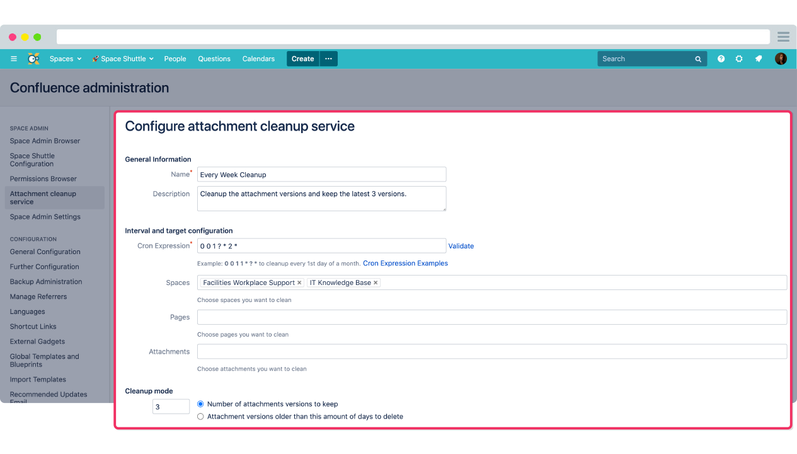Open Cron Expression Examples link

405,264
